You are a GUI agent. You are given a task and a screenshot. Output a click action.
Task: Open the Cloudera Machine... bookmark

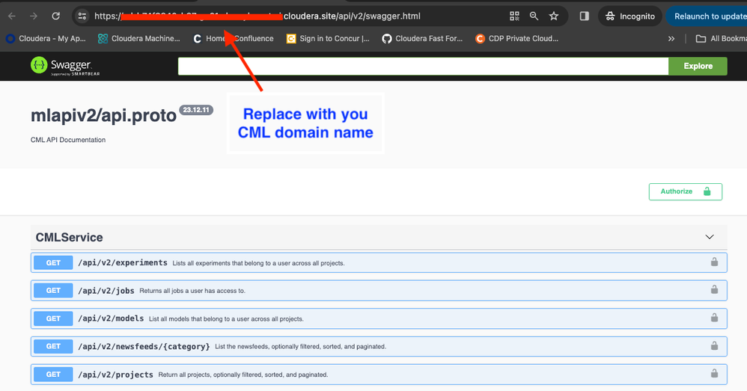138,39
